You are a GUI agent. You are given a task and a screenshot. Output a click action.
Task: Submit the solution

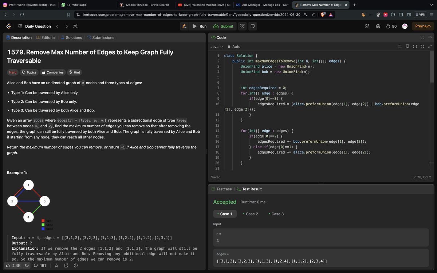pyautogui.click(x=223, y=26)
